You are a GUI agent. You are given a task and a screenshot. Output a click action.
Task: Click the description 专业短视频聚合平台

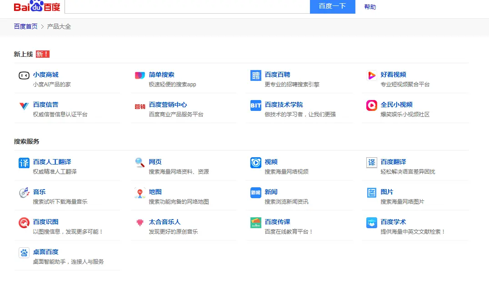click(x=405, y=84)
